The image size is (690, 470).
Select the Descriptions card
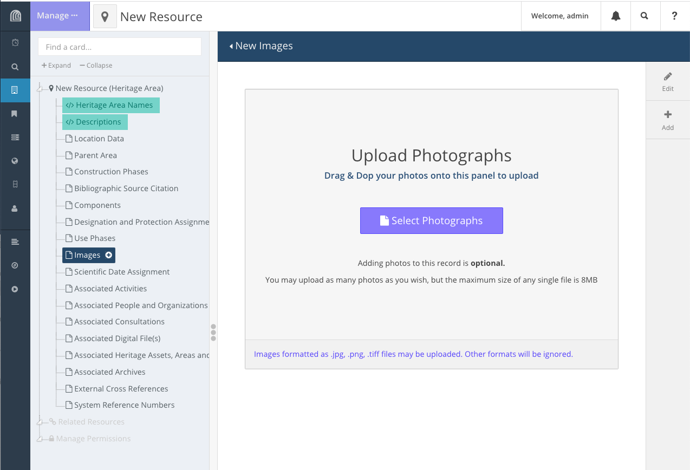(x=95, y=122)
